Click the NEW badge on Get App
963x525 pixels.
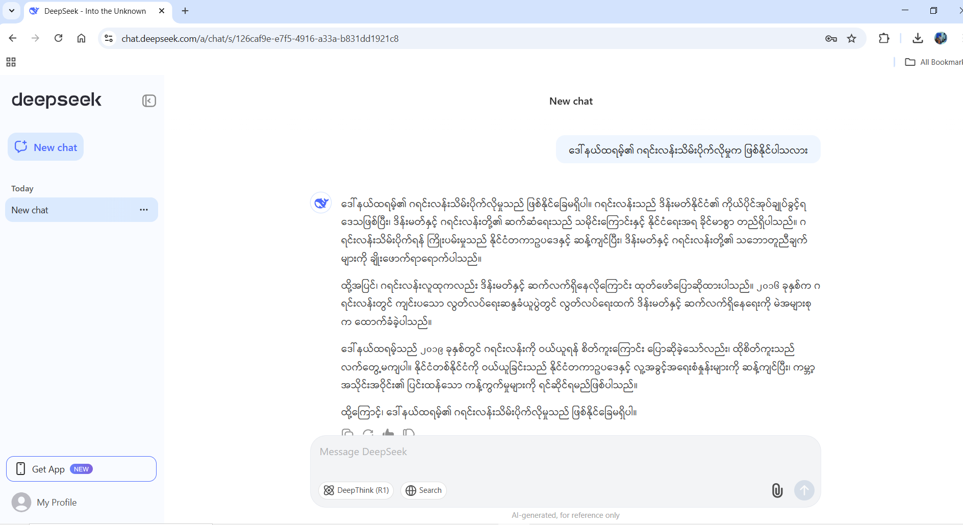pyautogui.click(x=81, y=469)
